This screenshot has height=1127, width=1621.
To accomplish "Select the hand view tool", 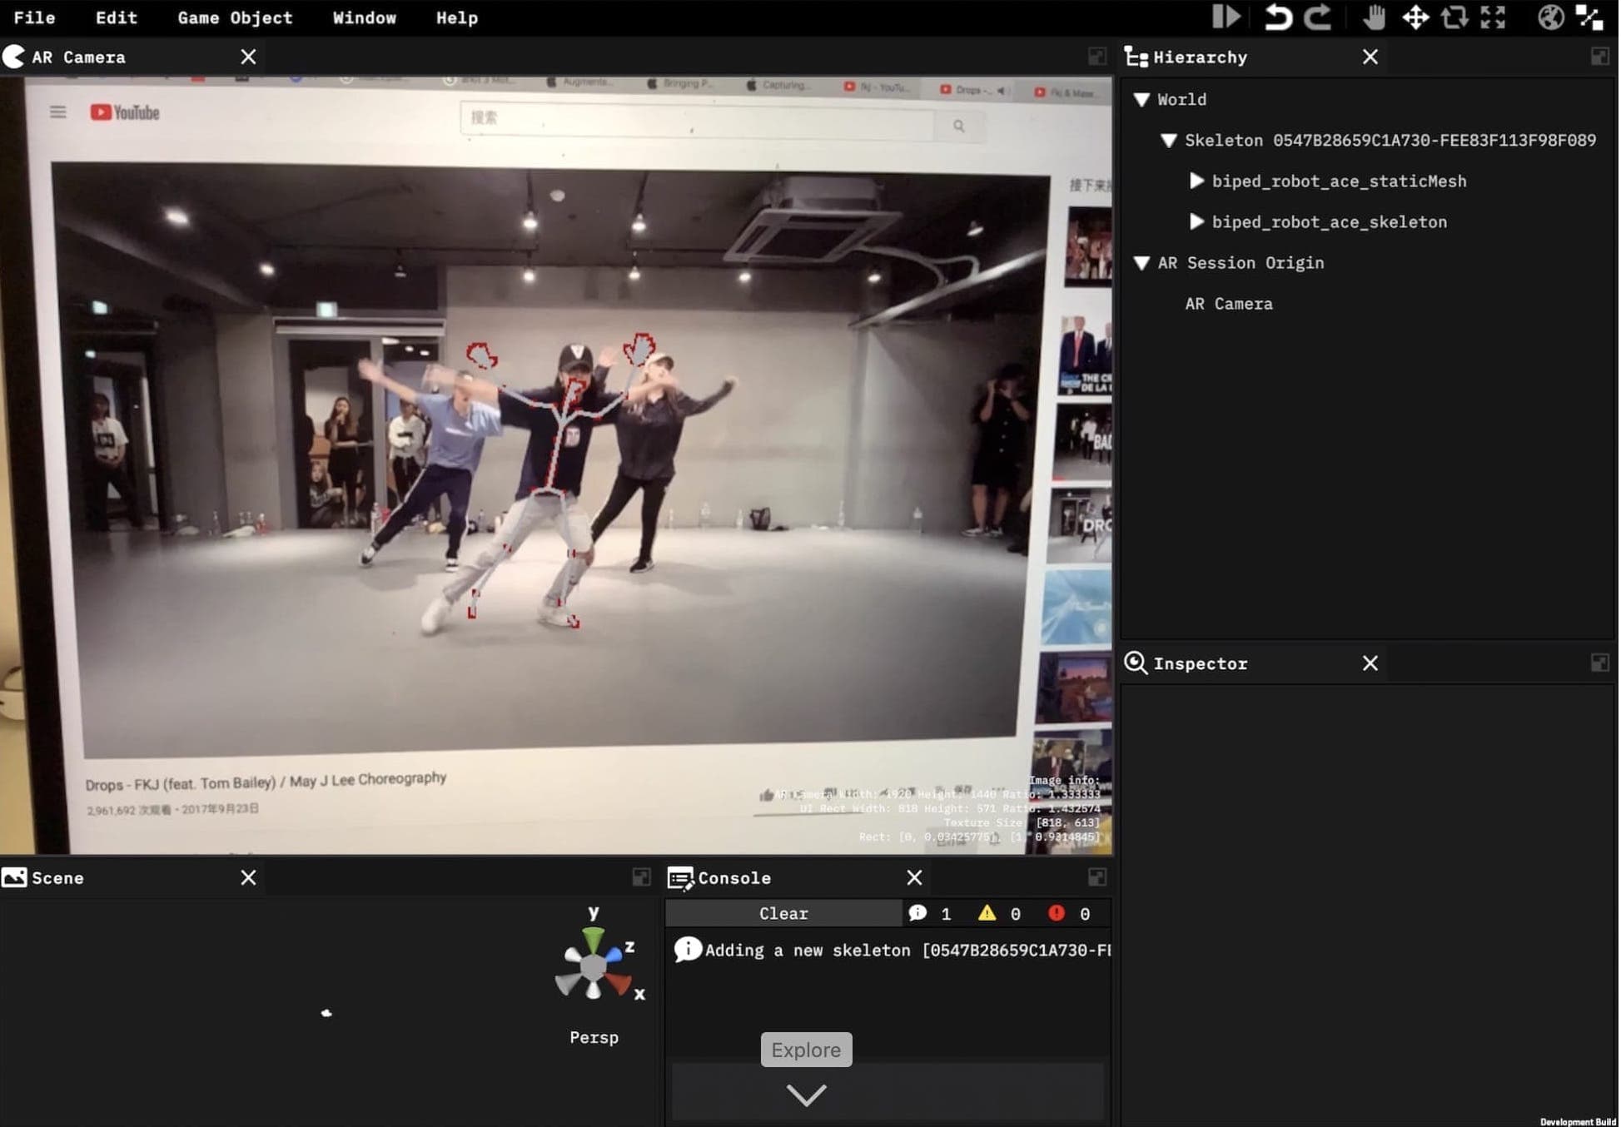I will (1374, 17).
